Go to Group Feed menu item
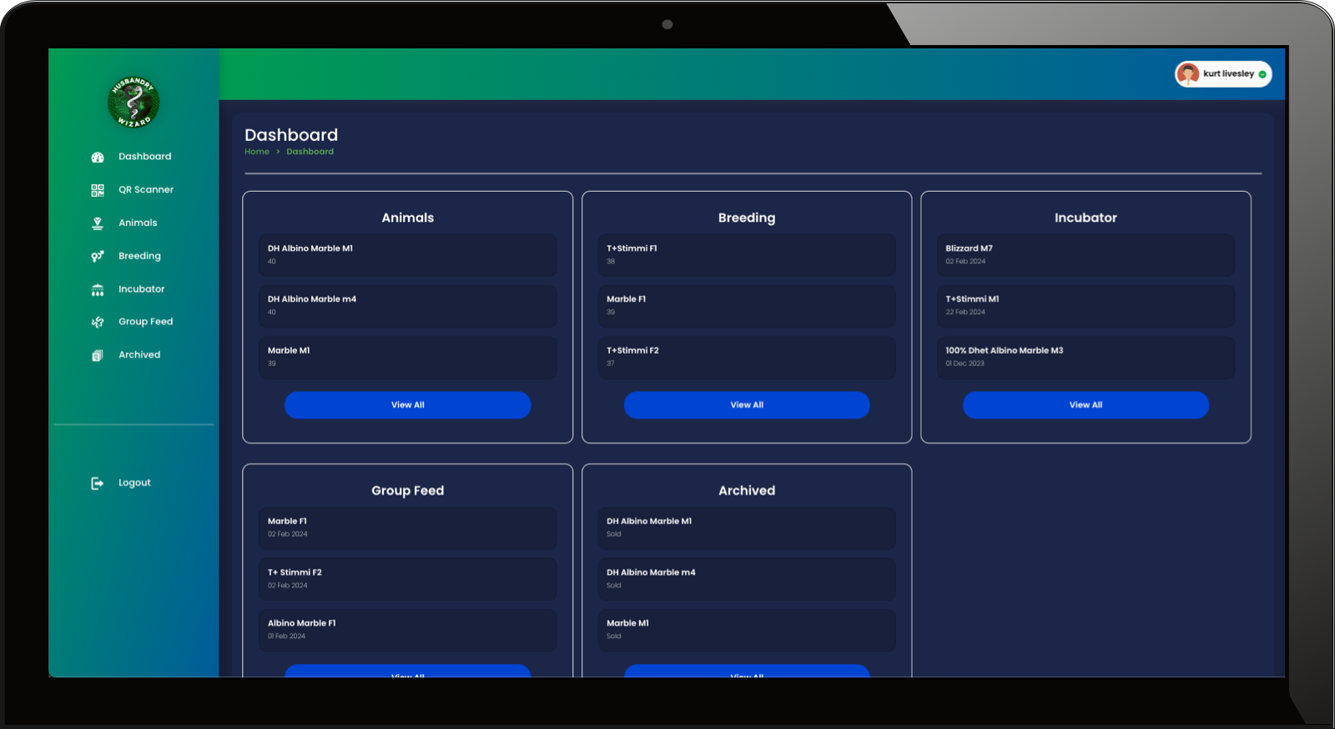Screen dimensions: 1335x729 click(x=145, y=322)
